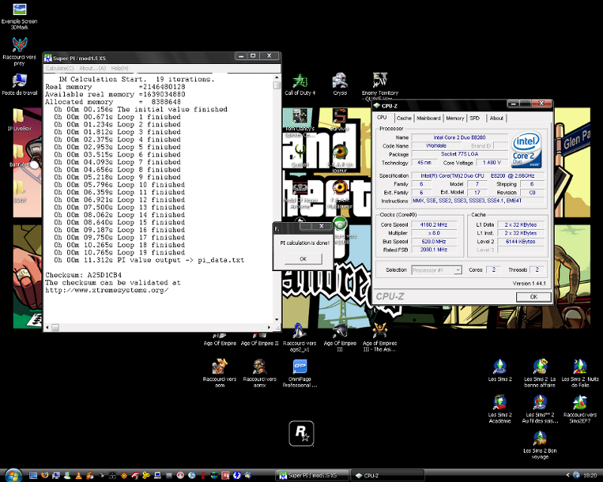Open Age of Empires III The Asian Dynasties icon
The image size is (603, 482).
coord(380,337)
